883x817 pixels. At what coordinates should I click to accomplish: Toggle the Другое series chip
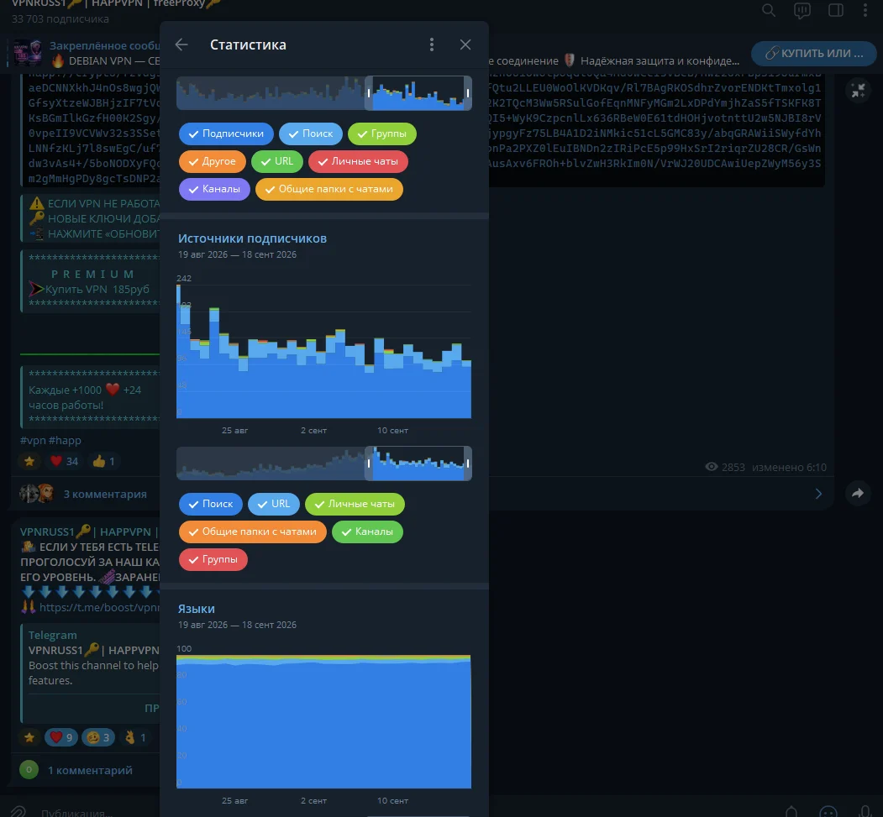pos(213,161)
